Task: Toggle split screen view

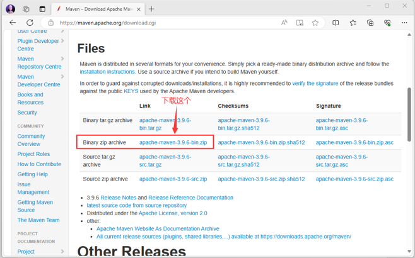Action: click(336, 23)
